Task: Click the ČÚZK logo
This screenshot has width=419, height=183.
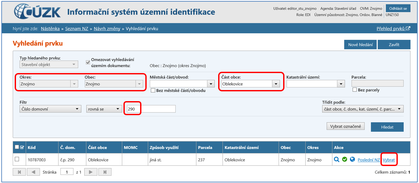Action: coord(38,12)
